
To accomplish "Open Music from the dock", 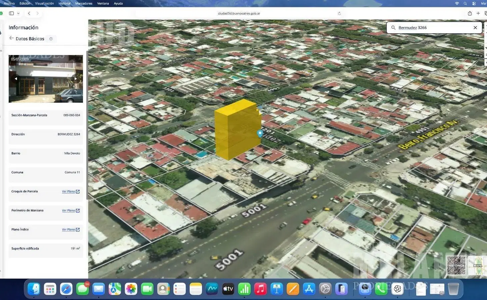I will pos(260,289).
